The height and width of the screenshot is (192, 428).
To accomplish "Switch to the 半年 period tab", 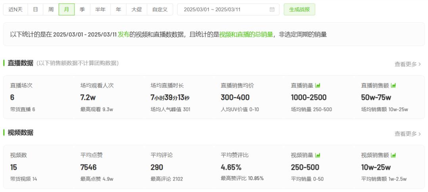I will tap(100, 10).
